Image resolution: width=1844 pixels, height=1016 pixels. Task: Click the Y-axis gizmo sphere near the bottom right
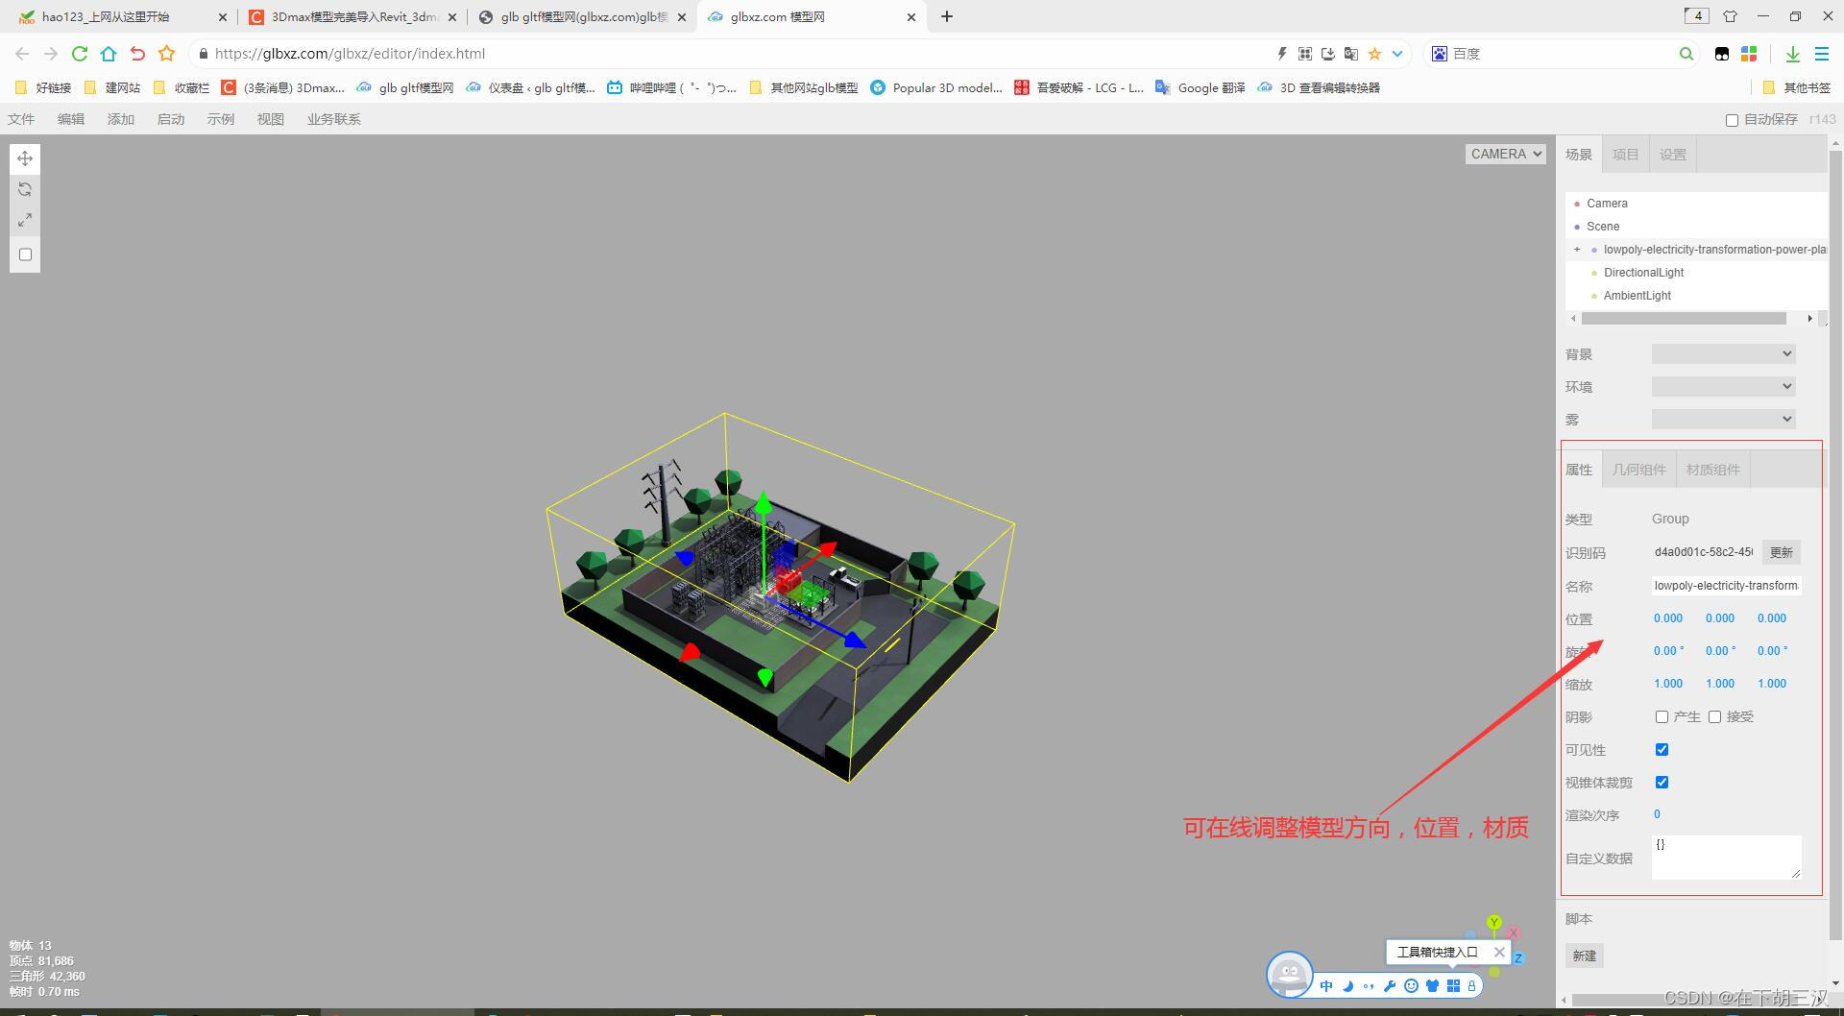1494,922
